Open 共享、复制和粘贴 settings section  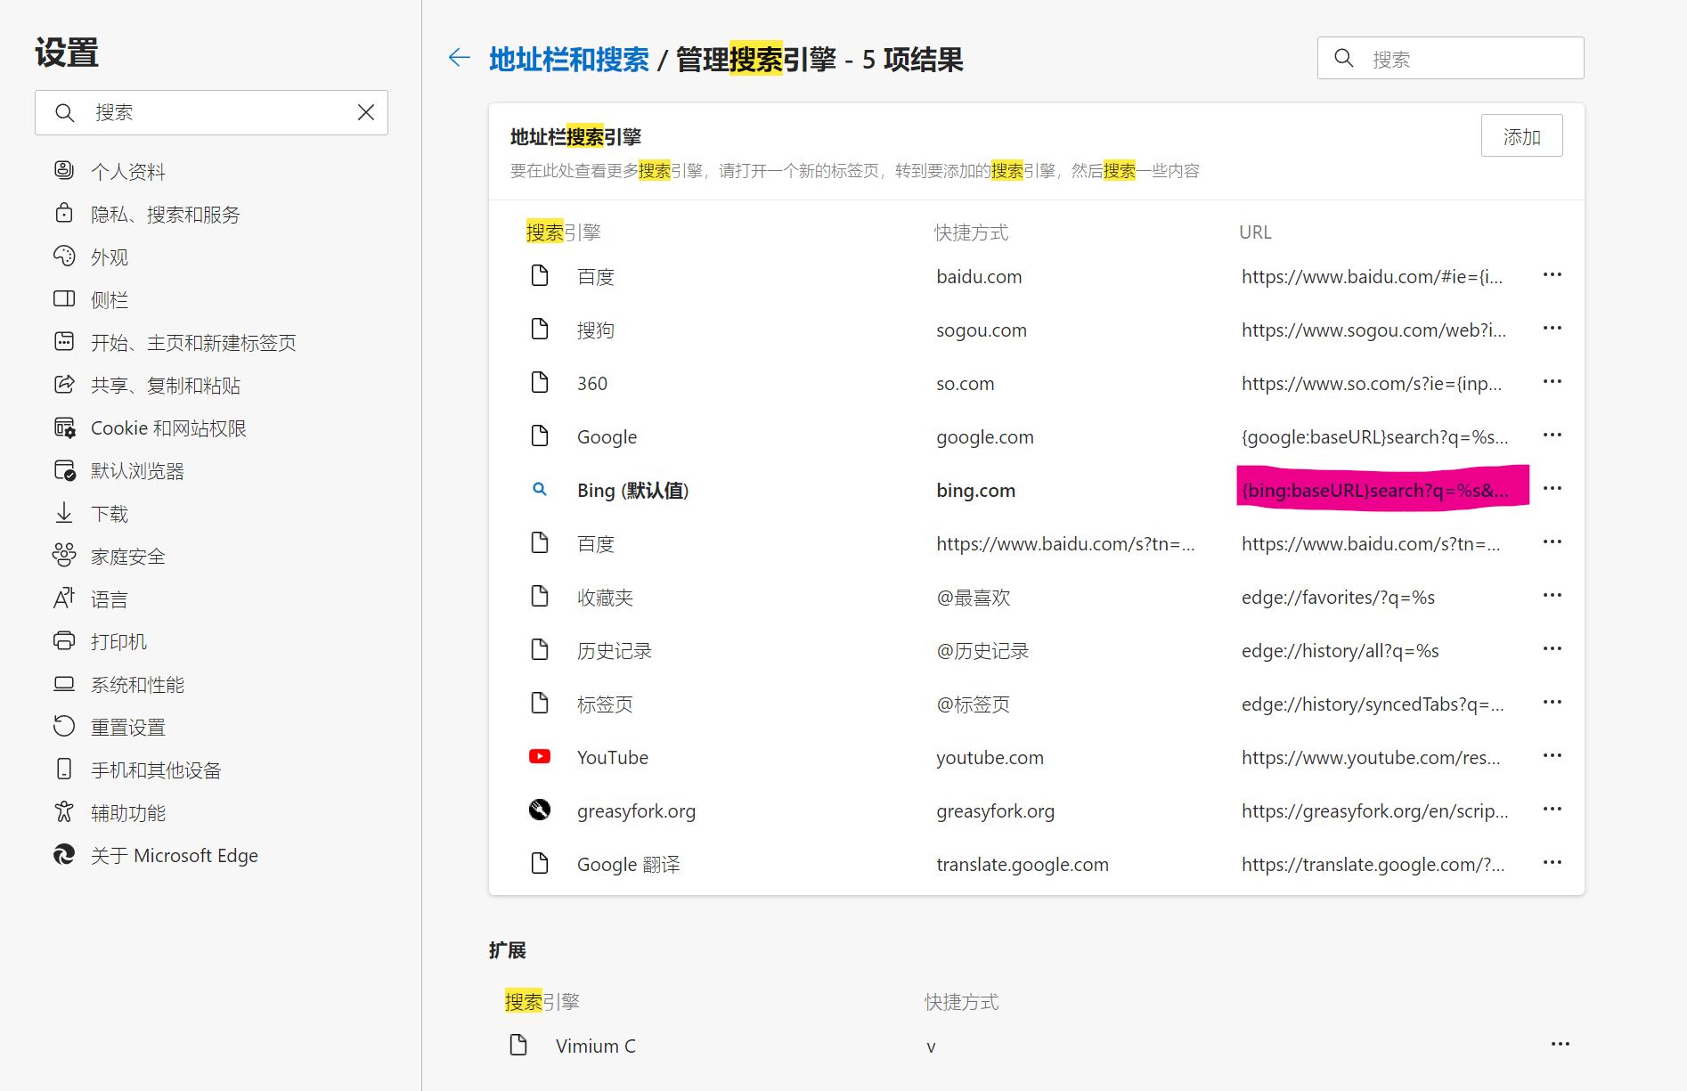(166, 386)
